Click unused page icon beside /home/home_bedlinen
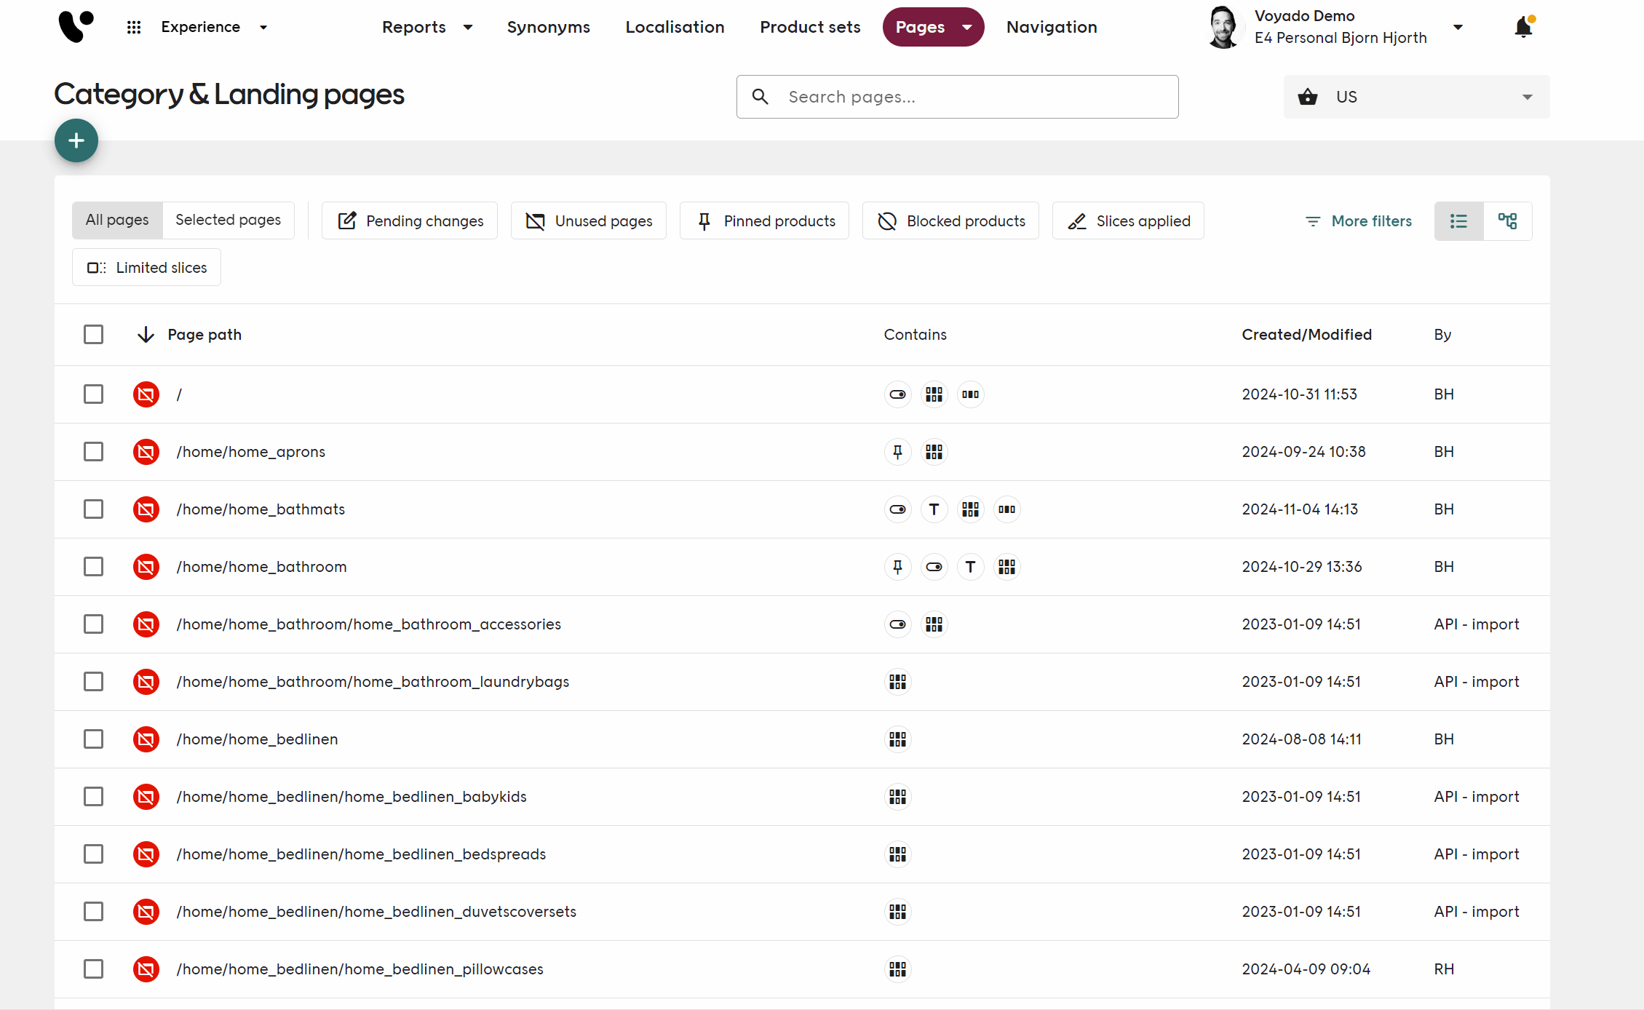The width and height of the screenshot is (1644, 1010). click(146, 739)
